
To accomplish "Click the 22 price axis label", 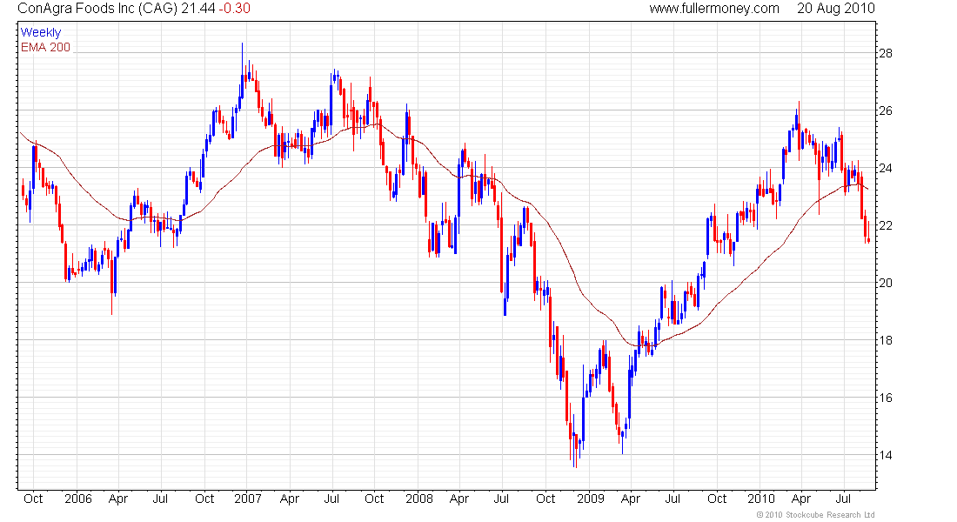I will click(885, 225).
